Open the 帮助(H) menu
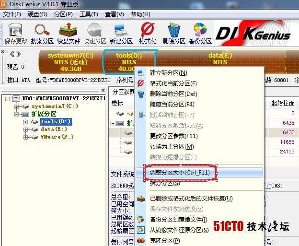This screenshot has height=246, width=299. point(140,14)
